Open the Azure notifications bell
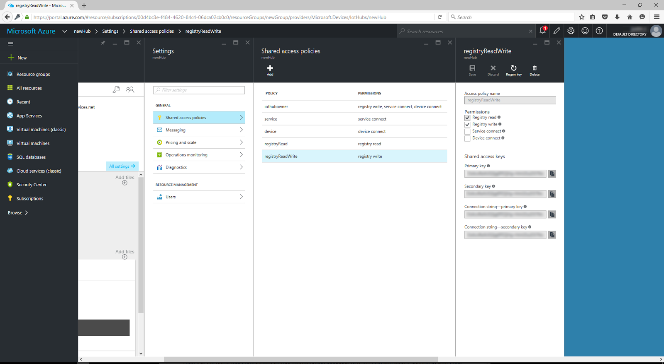This screenshot has width=664, height=364. tap(542, 31)
